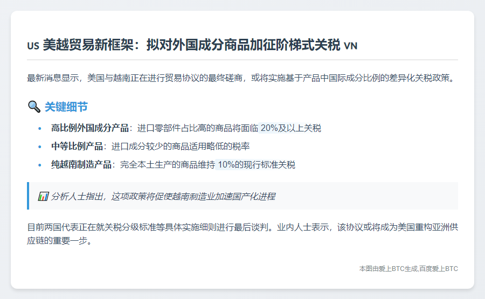
Task: Click the bold text 中等比例产品
Action: point(77,146)
